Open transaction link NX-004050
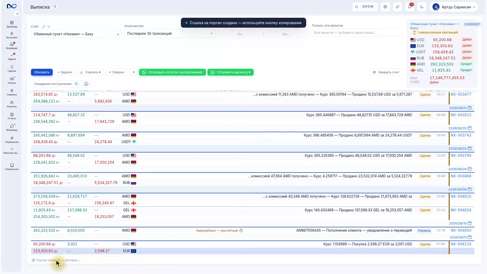 [461, 230]
